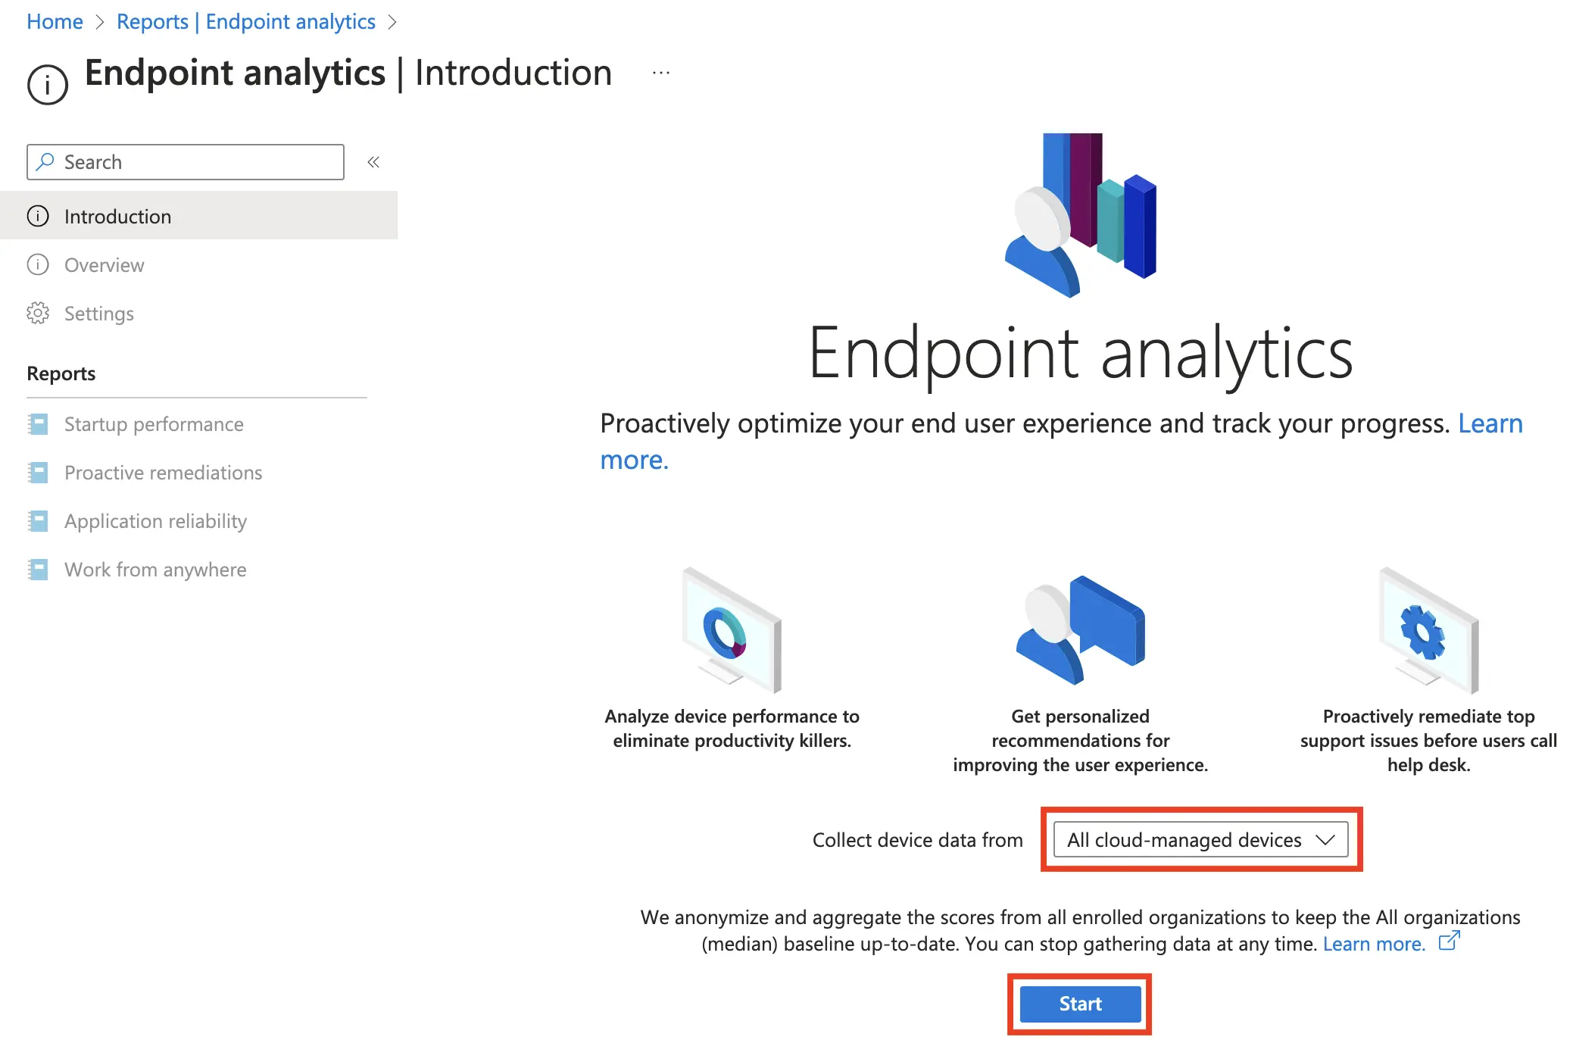Click inside the sidebar Search field
This screenshot has width=1573, height=1040.
tap(197, 162)
